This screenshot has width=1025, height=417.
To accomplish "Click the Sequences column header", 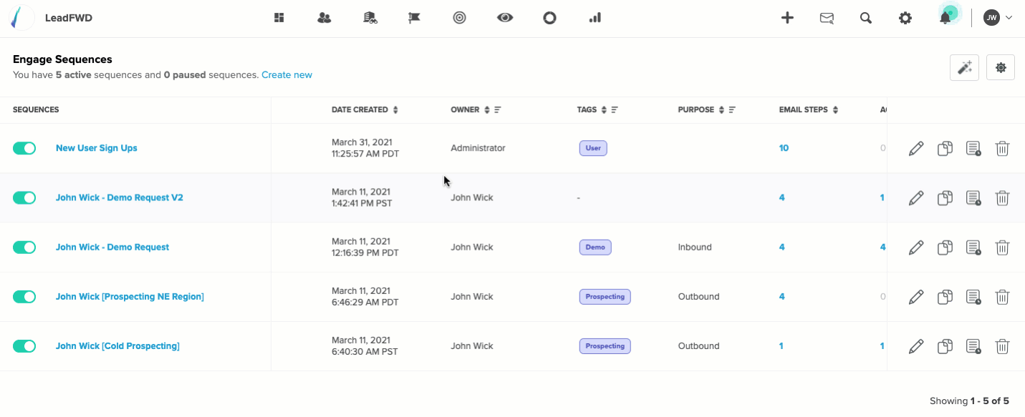I will [x=36, y=110].
